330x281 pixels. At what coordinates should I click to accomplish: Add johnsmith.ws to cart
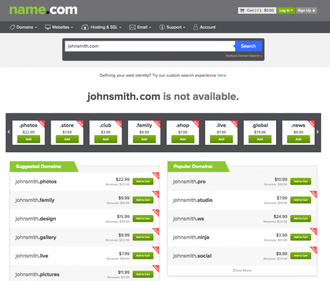click(301, 218)
